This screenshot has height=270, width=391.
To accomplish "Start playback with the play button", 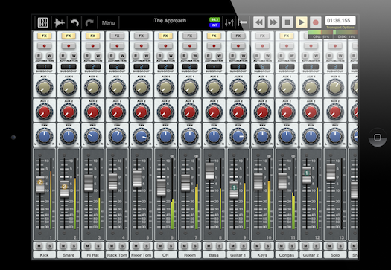I will tap(301, 22).
